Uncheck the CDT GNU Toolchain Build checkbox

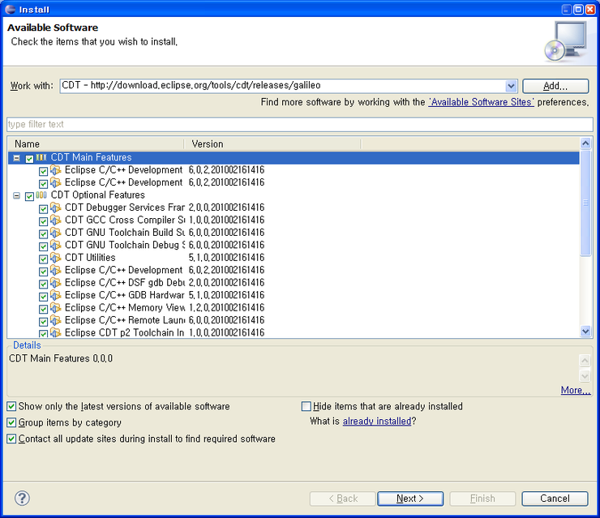43,234
